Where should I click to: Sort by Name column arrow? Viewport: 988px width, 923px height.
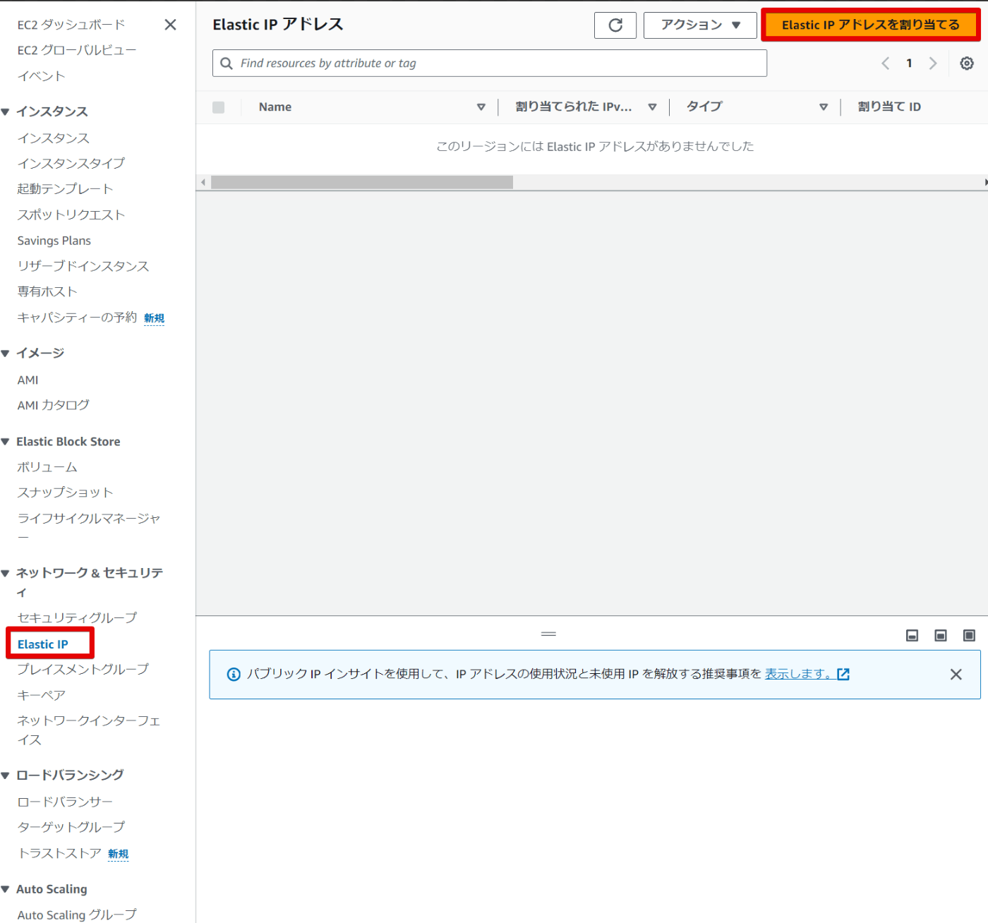481,107
